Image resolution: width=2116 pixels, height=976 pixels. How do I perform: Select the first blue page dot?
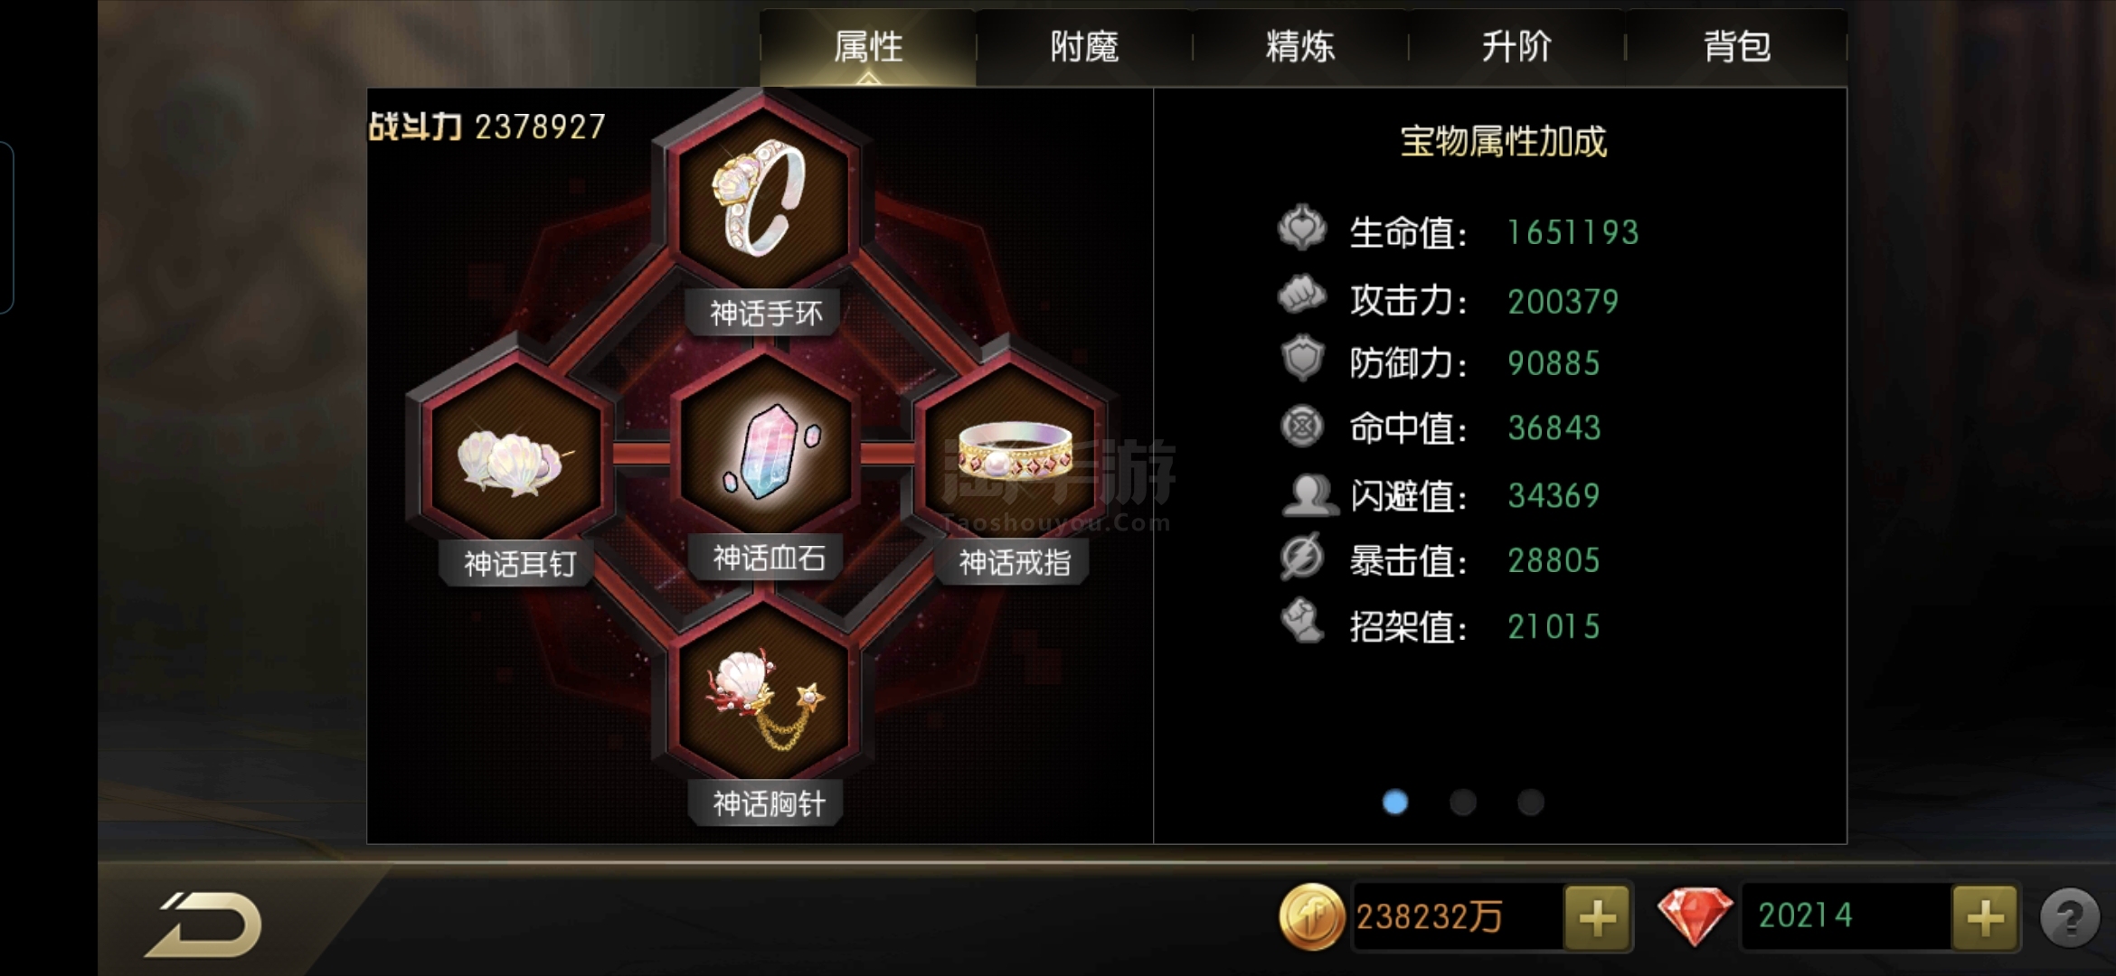pyautogui.click(x=1395, y=802)
